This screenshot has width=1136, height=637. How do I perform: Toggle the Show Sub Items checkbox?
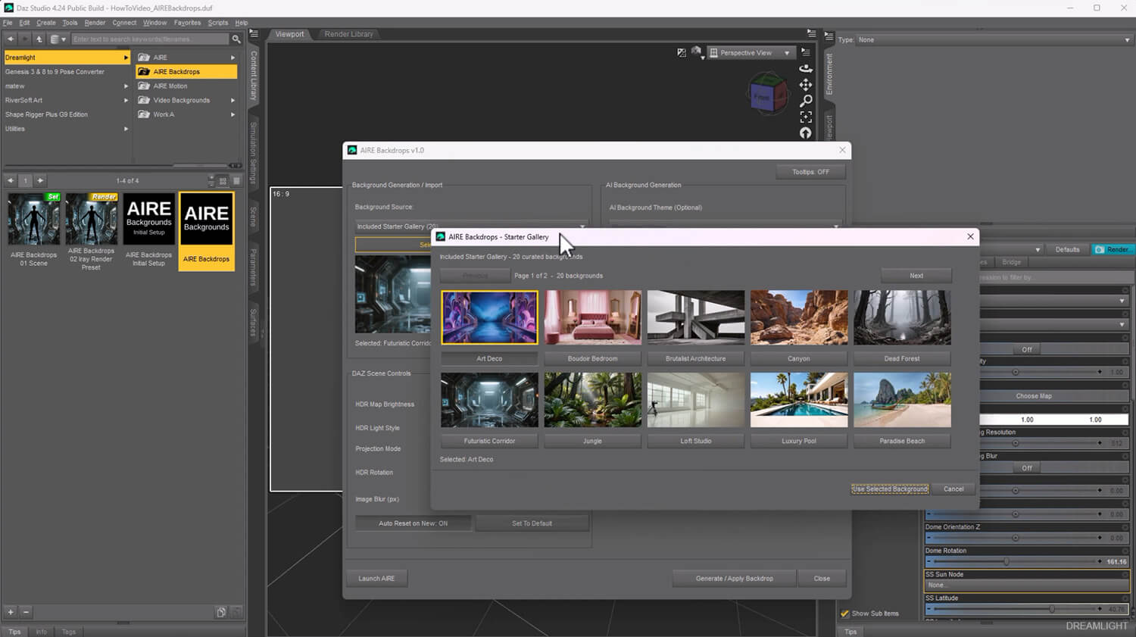click(845, 614)
